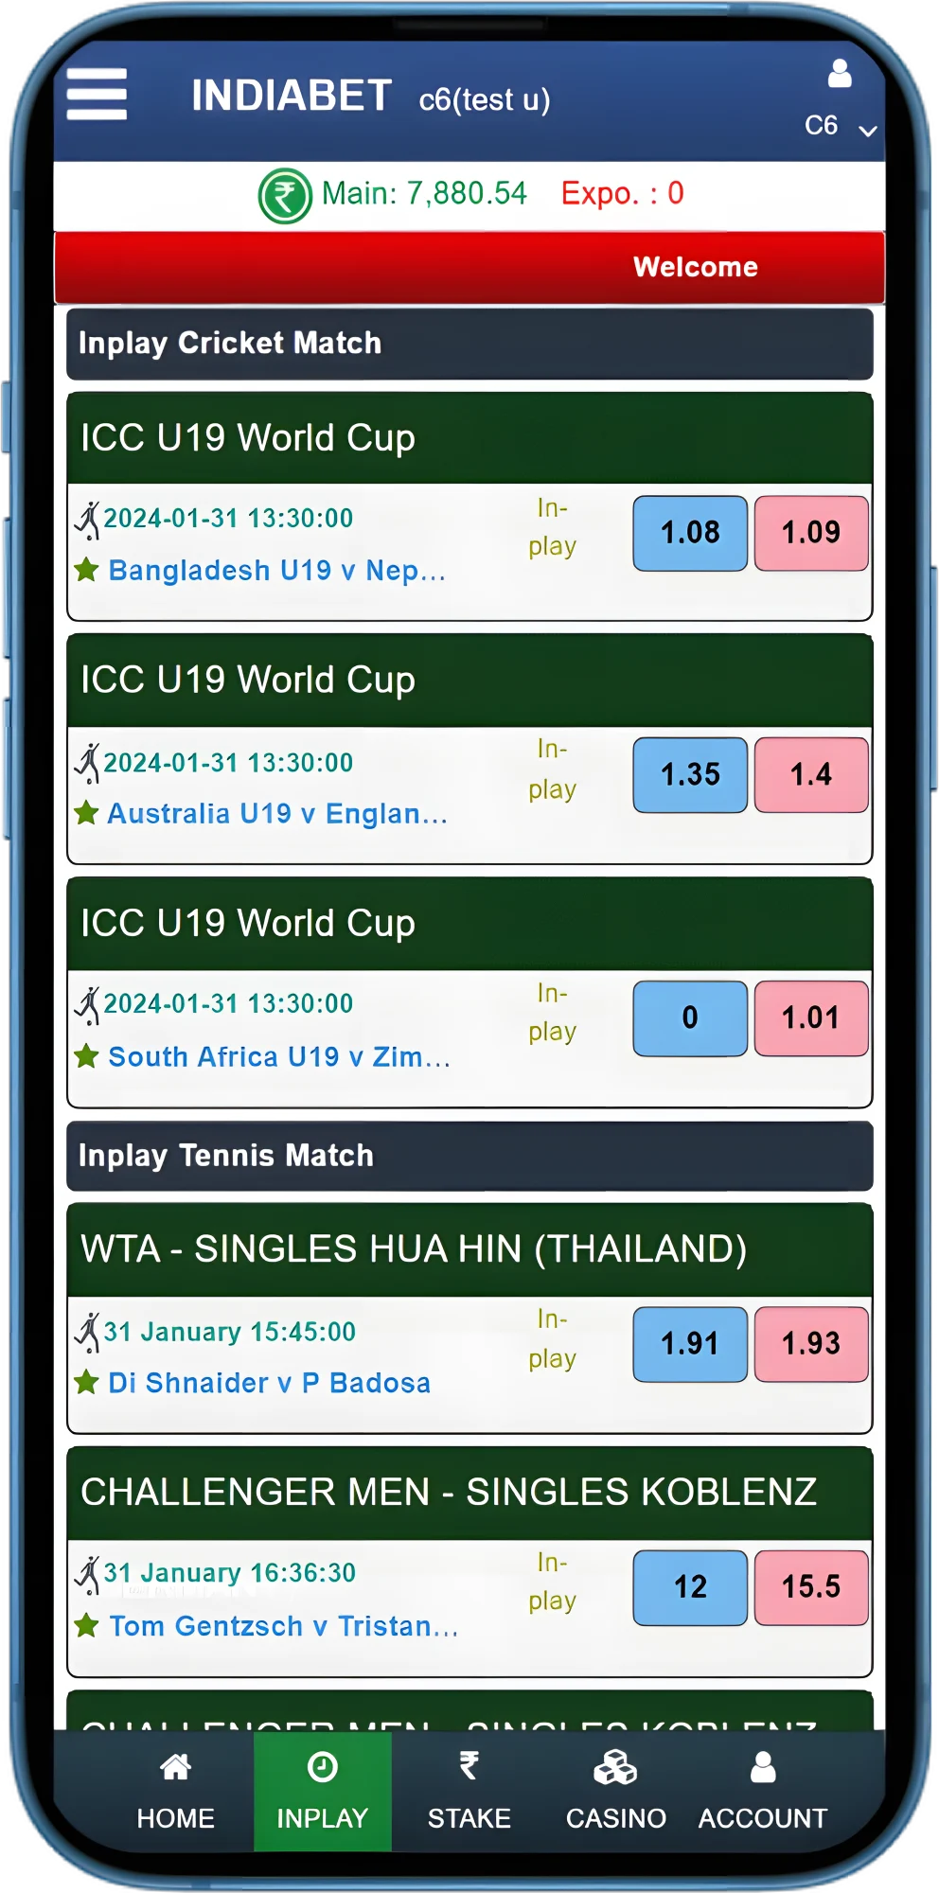Click the cricket player icon beside first match date

click(x=88, y=520)
